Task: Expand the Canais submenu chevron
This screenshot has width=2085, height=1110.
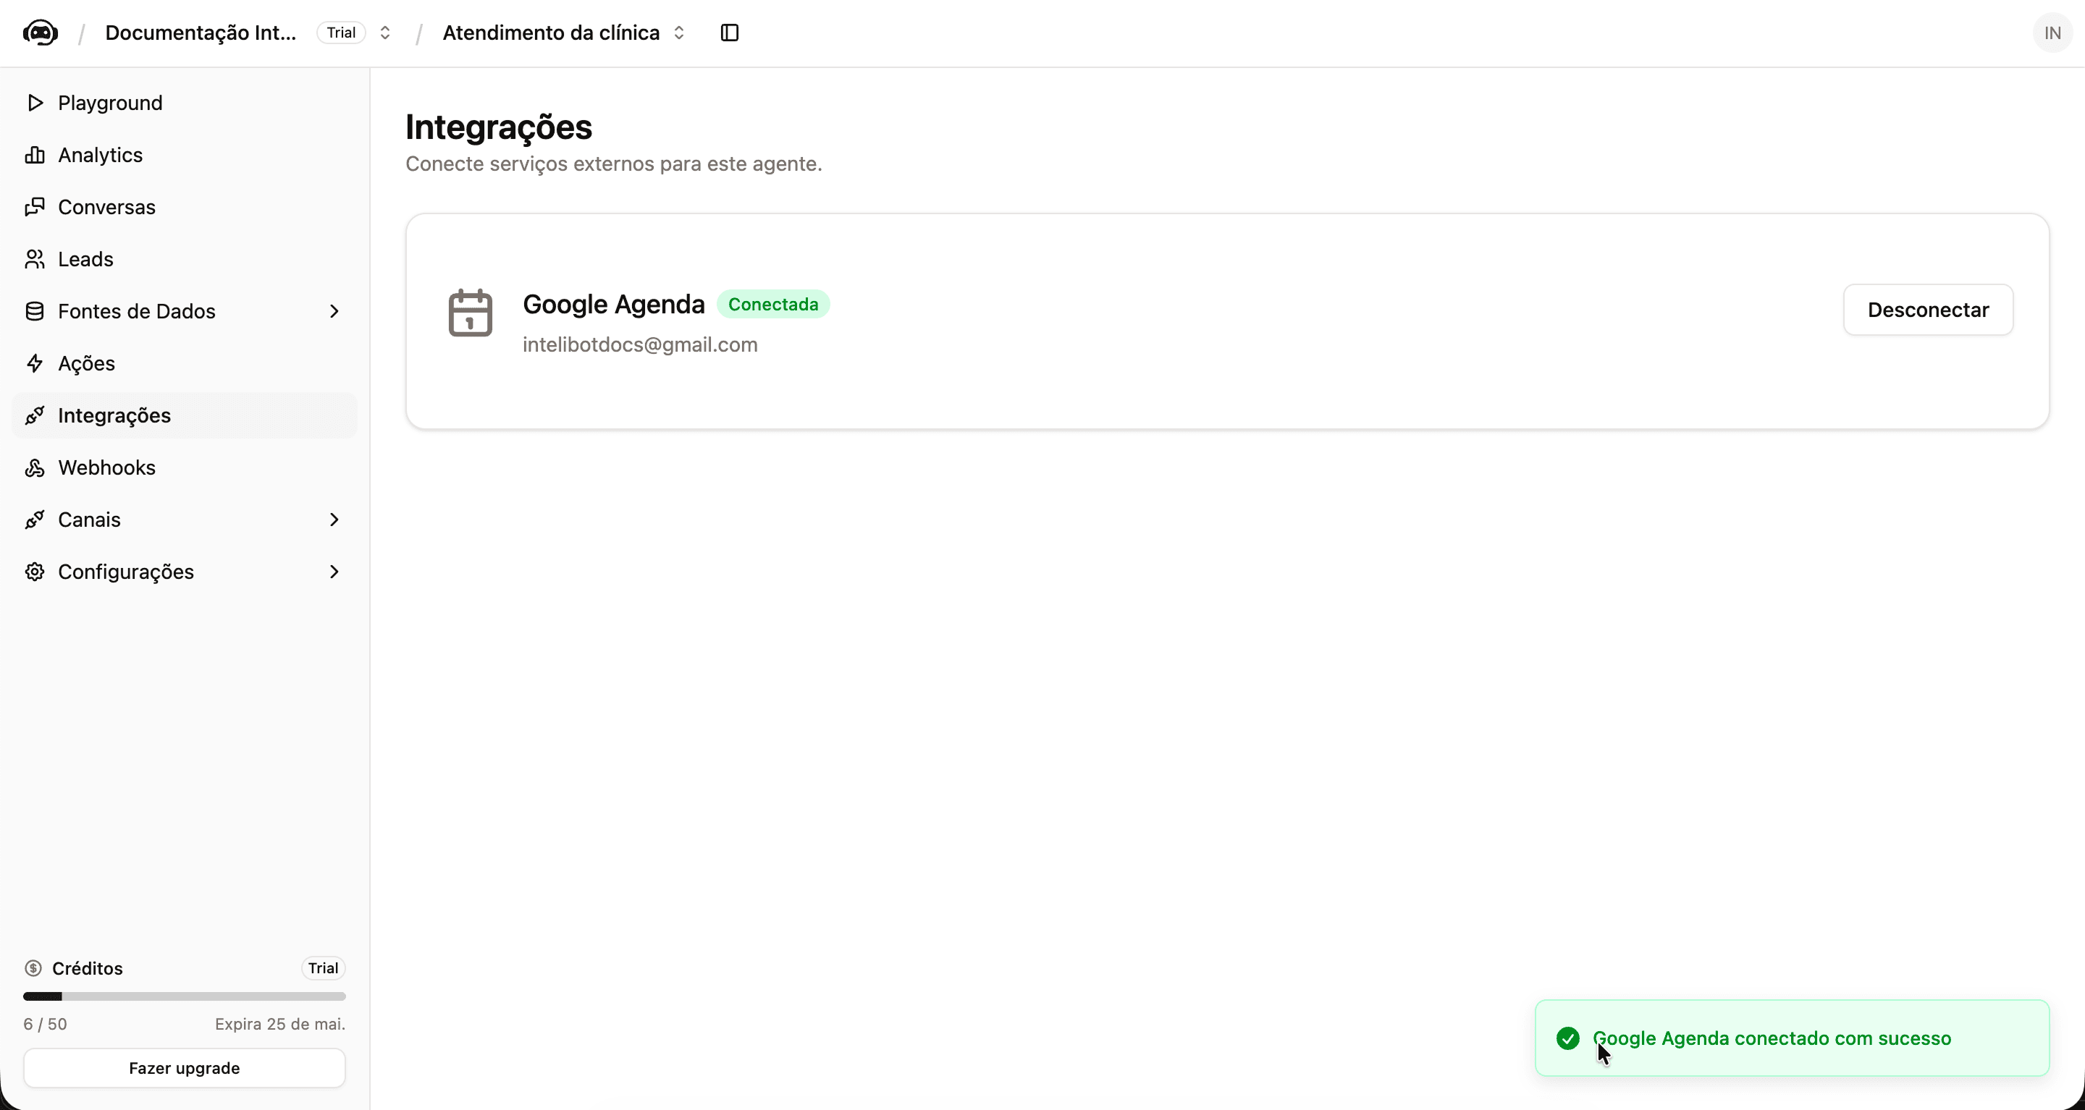Action: (334, 520)
